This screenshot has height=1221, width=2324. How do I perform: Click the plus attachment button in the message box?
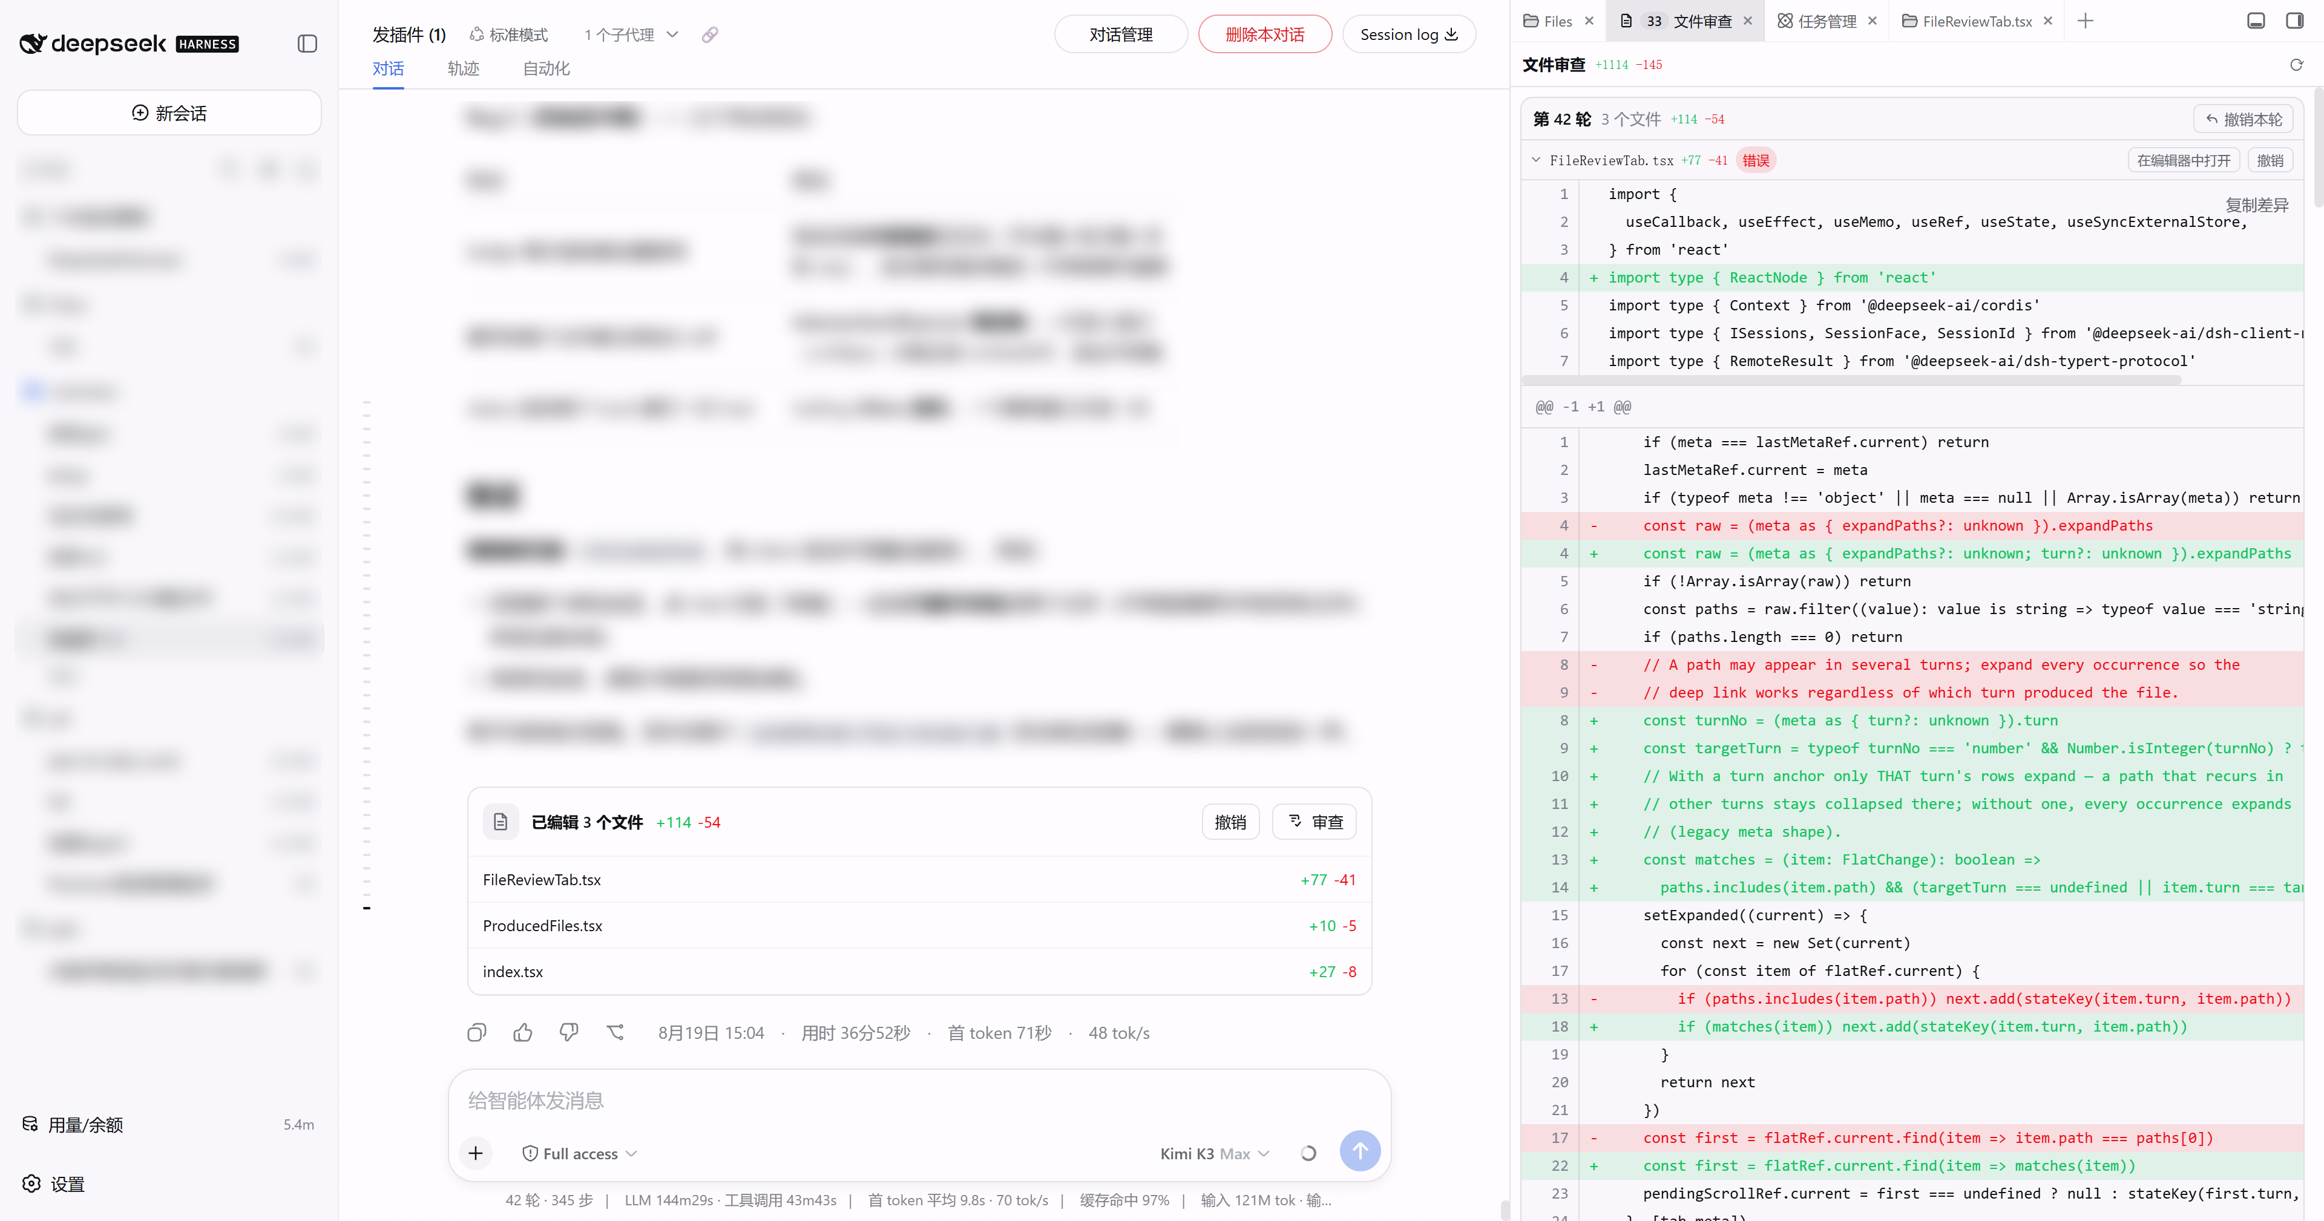point(476,1153)
